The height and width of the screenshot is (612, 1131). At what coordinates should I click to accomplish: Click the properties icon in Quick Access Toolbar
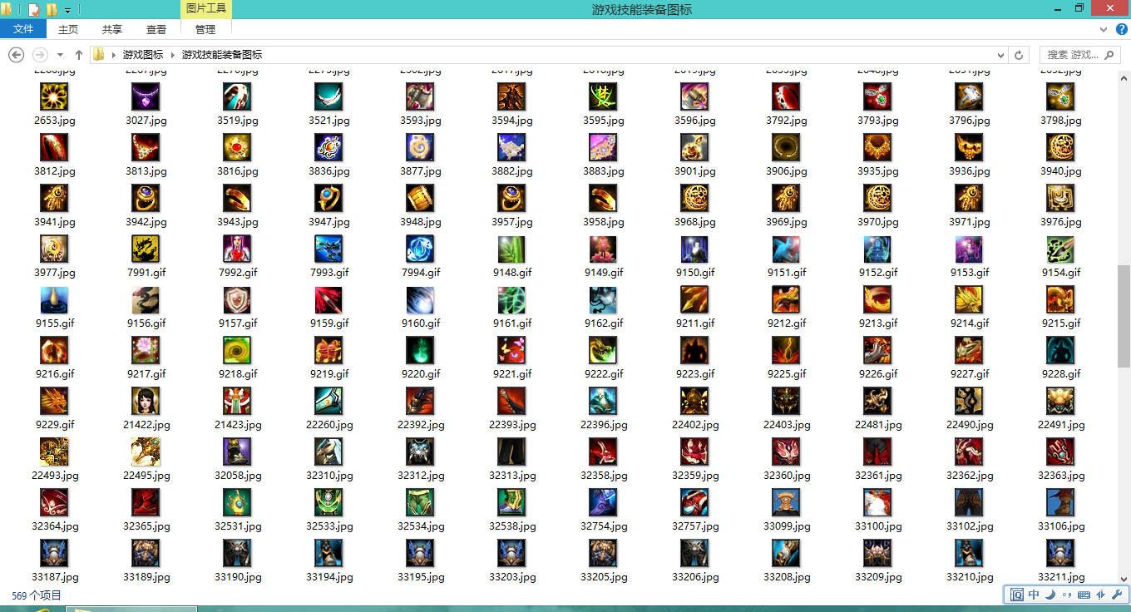[34, 10]
